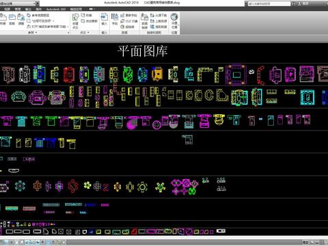Image resolution: width=328 pixels, height=246 pixels.
Task: Click the Adjust (调整) underlay icon
Action: click(x=21, y=19)
